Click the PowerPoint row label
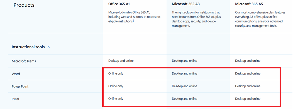The height and width of the screenshot is (109, 293). tap(20, 86)
